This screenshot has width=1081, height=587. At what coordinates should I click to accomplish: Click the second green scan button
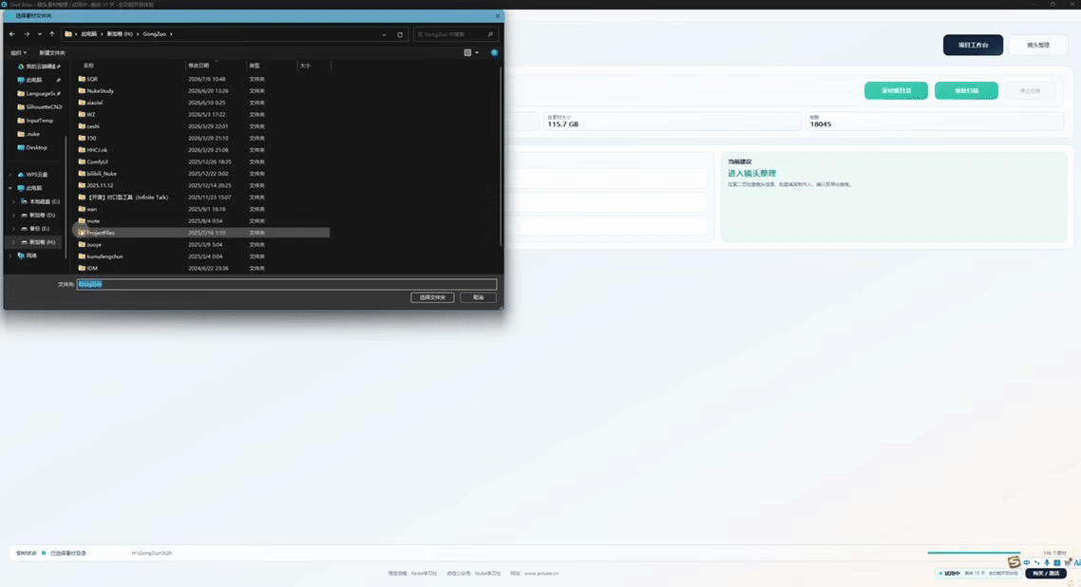[x=966, y=90]
